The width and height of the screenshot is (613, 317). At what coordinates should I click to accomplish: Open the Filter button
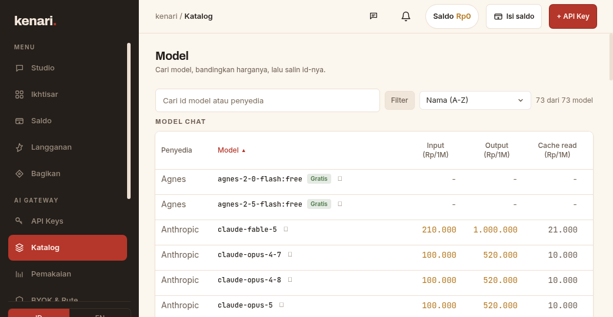(399, 100)
